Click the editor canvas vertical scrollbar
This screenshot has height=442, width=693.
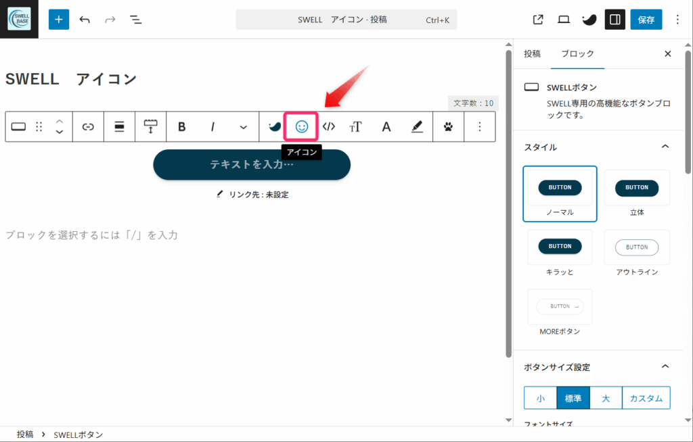tap(509, 203)
